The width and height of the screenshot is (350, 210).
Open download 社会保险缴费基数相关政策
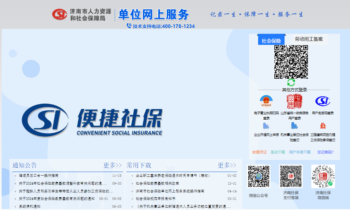(157, 183)
